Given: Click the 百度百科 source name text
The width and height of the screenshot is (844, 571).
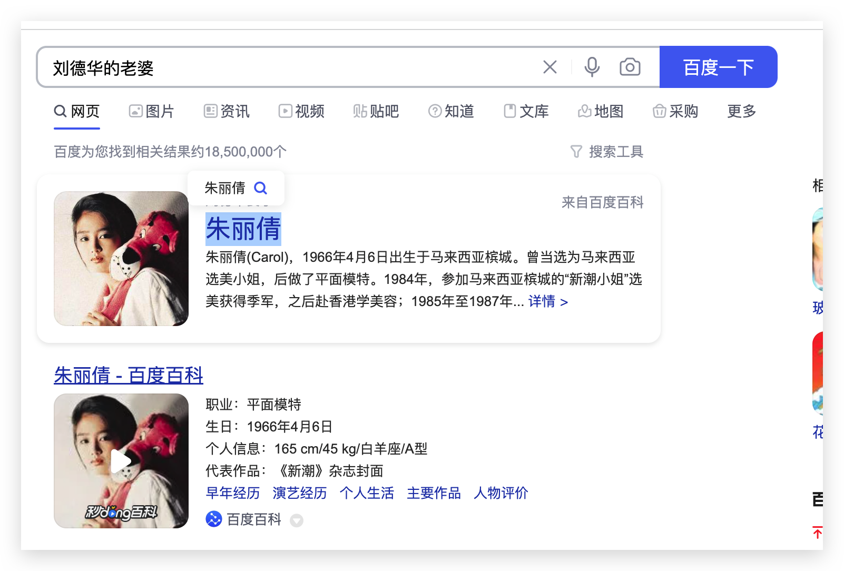Looking at the screenshot, I should point(254,519).
